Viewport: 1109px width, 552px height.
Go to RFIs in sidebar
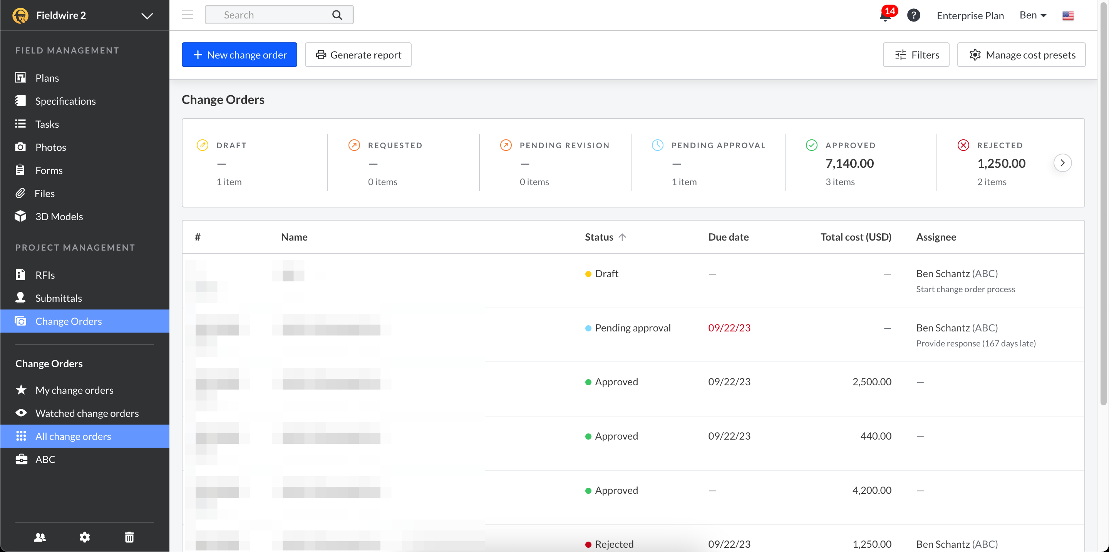(x=45, y=275)
